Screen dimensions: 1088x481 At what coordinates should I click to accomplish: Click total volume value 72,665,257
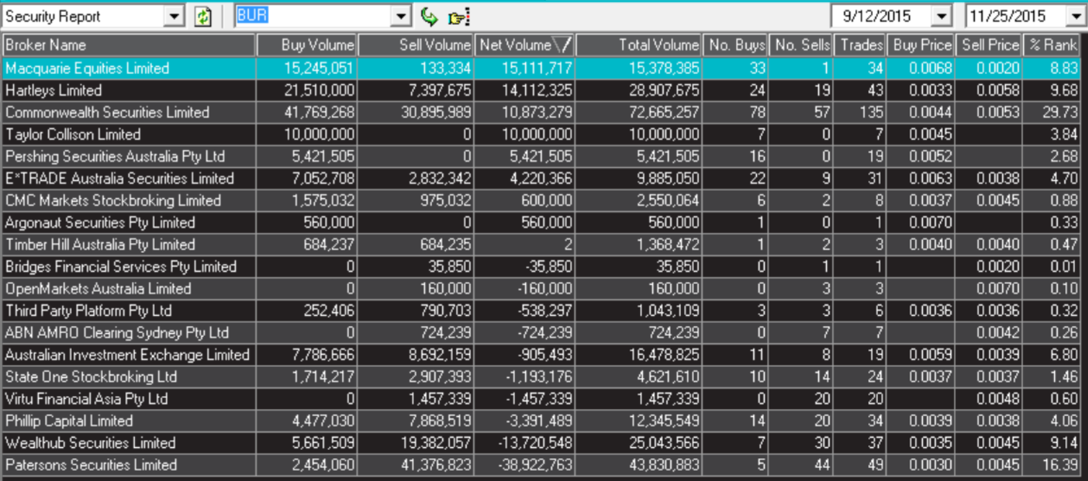pos(664,113)
